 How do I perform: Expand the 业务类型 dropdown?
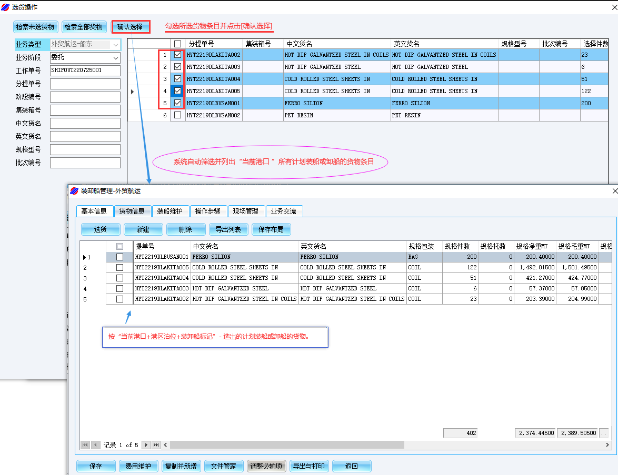[116, 45]
